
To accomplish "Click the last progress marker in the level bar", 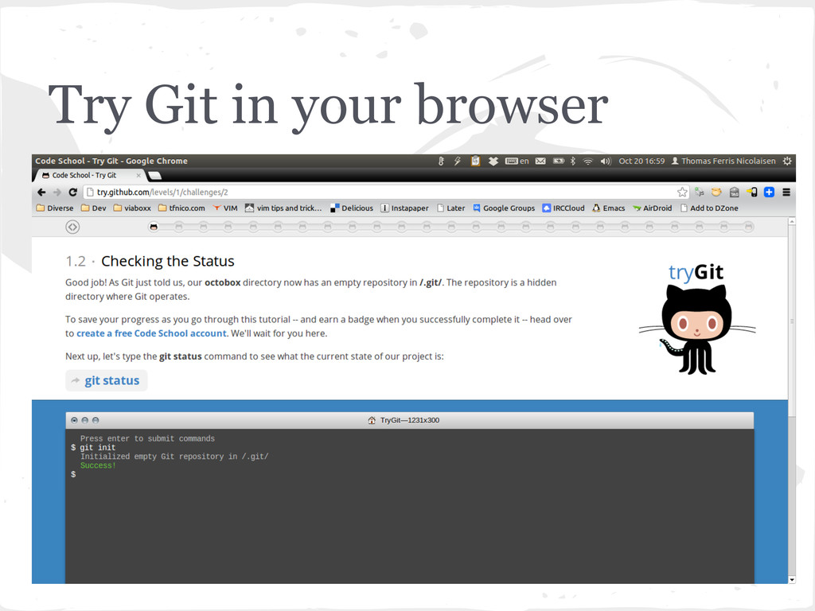I will point(748,227).
